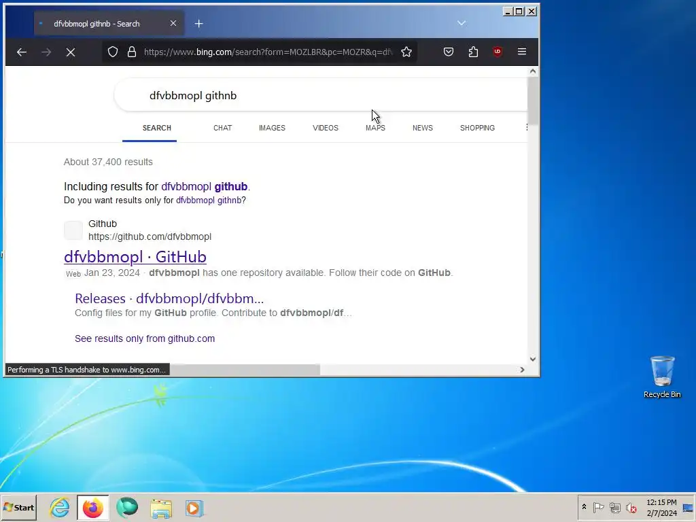This screenshot has height=522, width=696.
Task: Open the more tabs overflow dots in Bing
Action: coord(527,127)
